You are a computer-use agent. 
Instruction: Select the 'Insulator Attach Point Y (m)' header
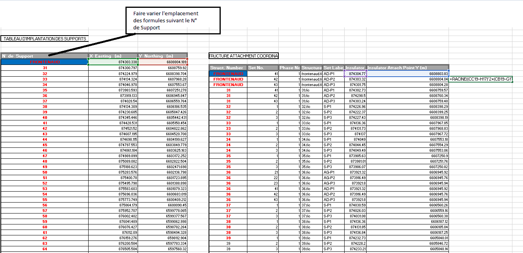407,68
